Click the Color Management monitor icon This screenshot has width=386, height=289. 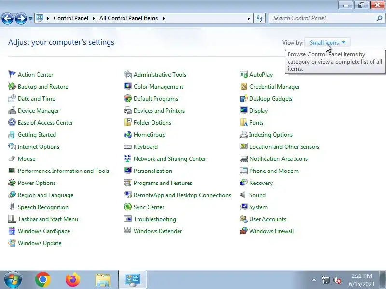(x=128, y=86)
